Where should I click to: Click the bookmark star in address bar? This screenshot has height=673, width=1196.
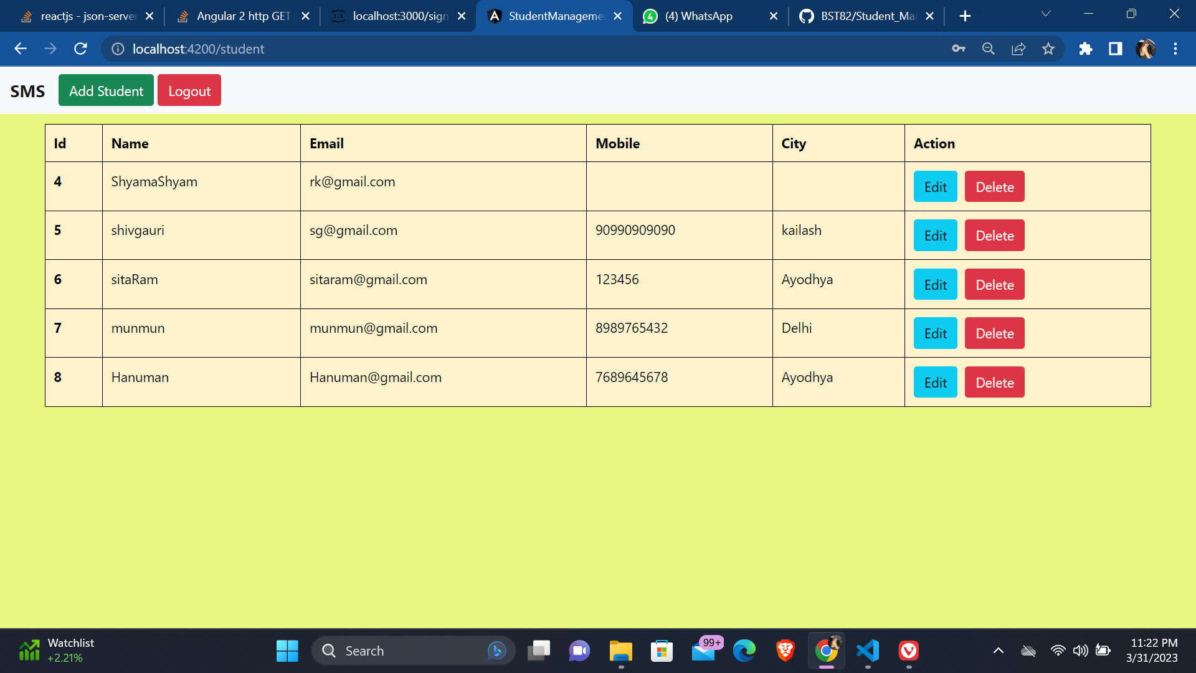click(1048, 49)
